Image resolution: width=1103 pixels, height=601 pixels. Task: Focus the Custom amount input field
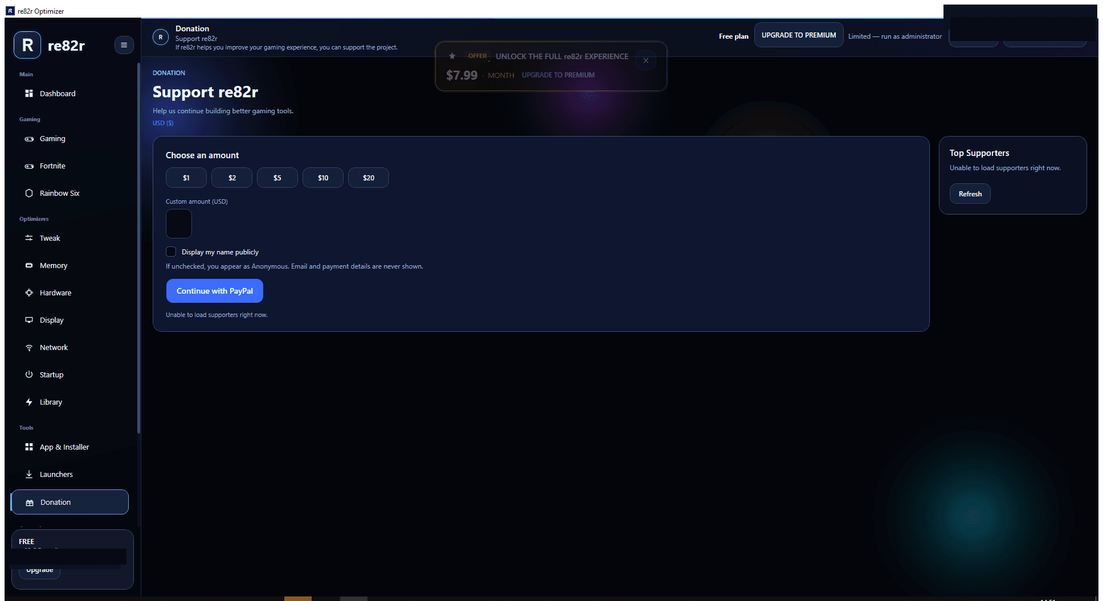[179, 224]
